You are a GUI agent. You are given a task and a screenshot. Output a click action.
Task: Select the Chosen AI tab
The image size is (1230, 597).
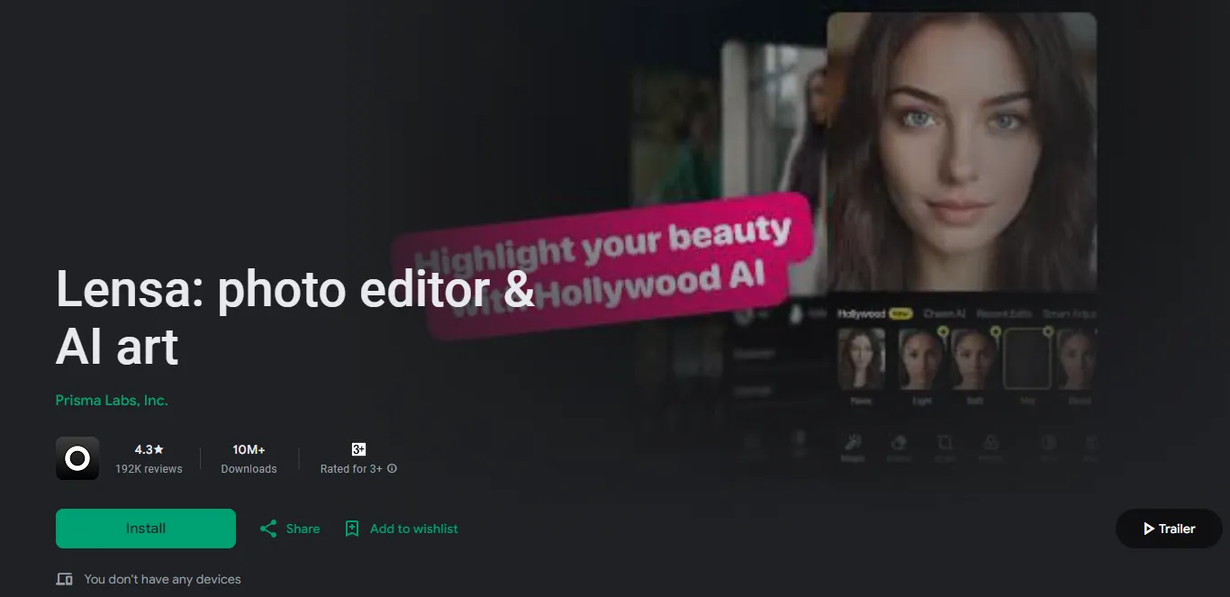[945, 312]
